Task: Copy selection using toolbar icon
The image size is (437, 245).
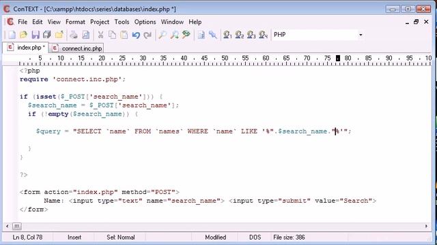Action: (x=112, y=35)
